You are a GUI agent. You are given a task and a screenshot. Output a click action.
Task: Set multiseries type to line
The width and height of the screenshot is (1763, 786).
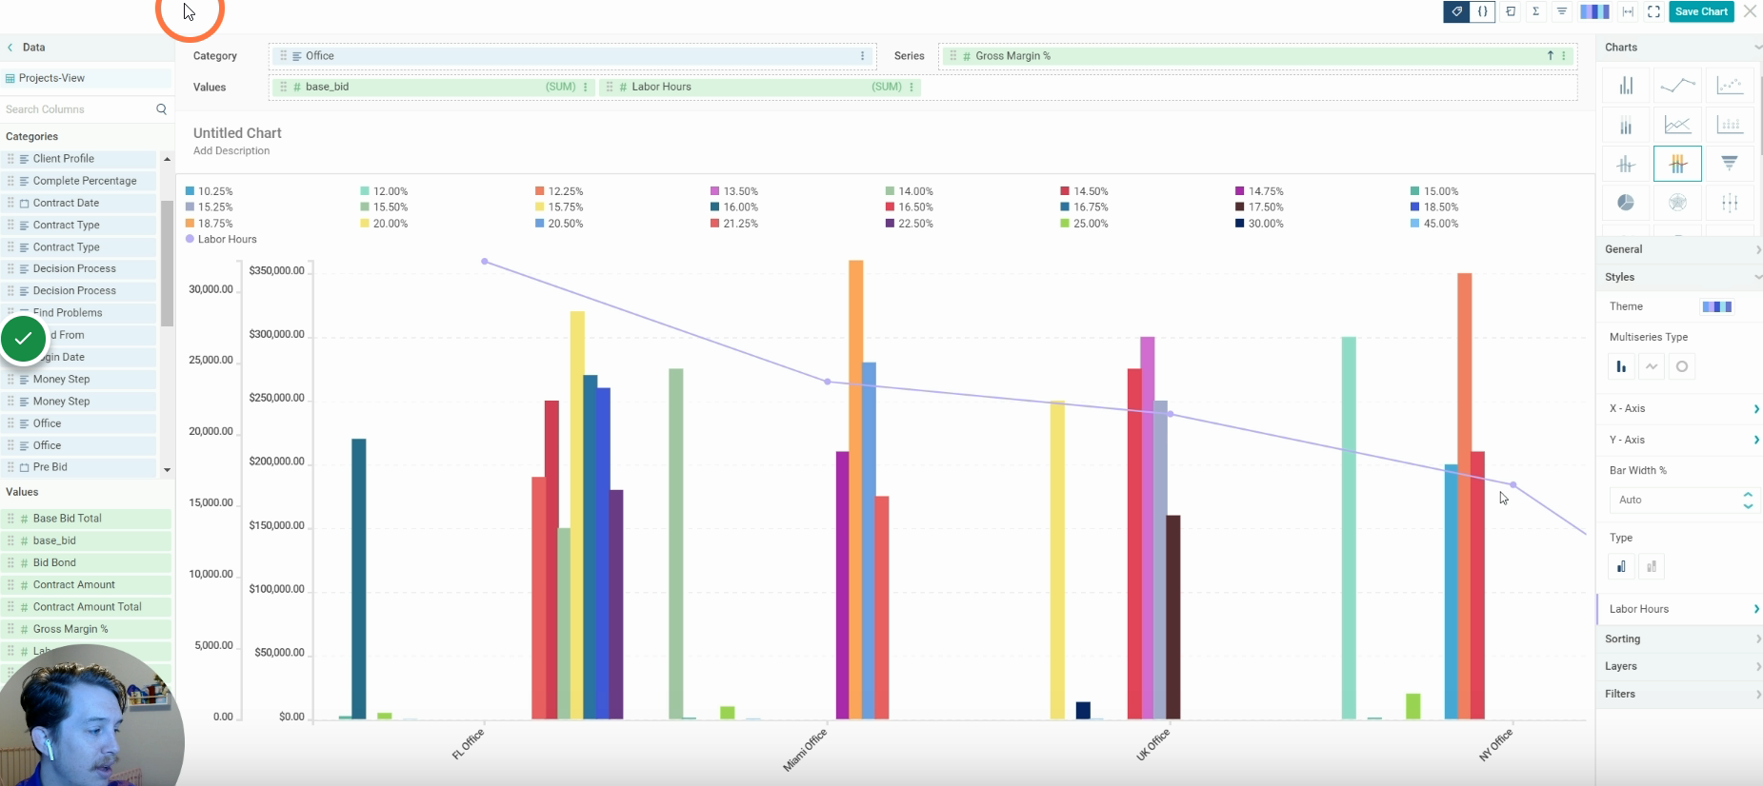[1652, 366]
